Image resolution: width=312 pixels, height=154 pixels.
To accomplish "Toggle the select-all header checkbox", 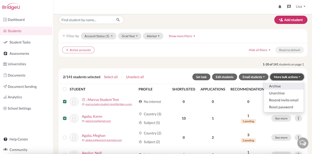I will coord(65,89).
